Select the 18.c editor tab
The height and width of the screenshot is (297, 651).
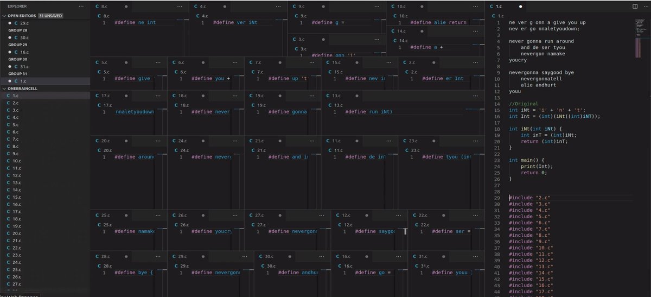click(x=188, y=95)
